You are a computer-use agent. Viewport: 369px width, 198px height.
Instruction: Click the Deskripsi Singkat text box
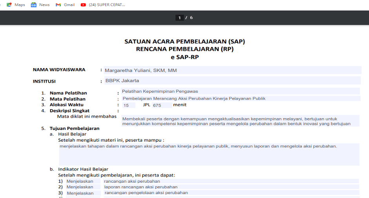[240, 121]
